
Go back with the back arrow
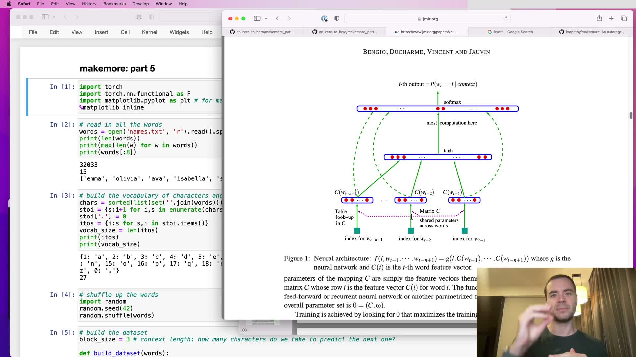278,19
